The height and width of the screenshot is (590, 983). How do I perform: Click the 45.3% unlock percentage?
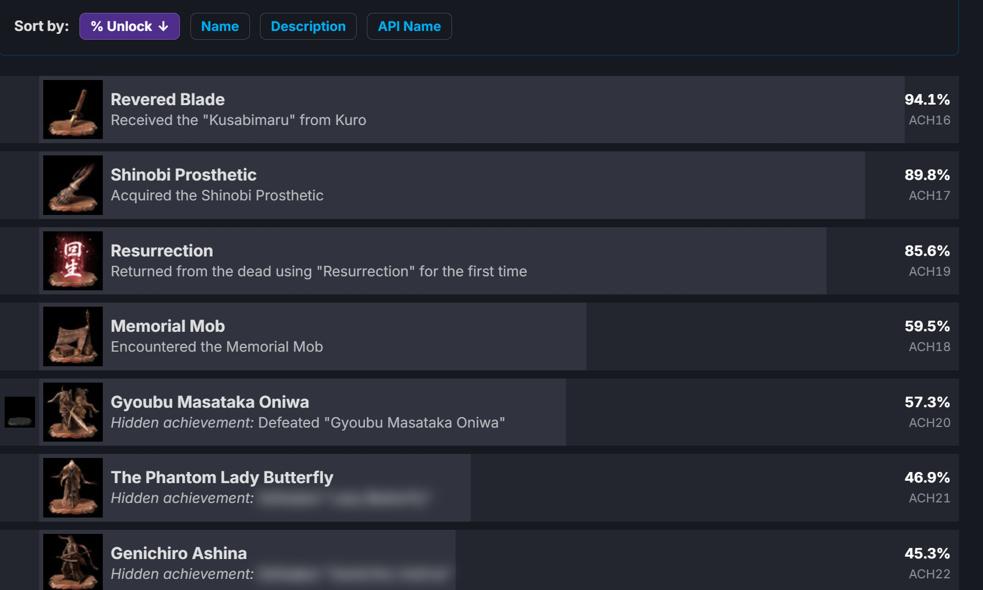927,553
